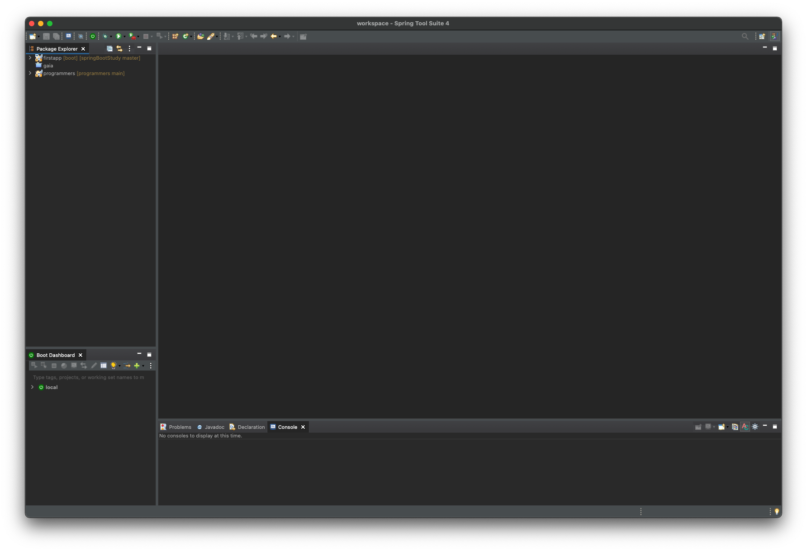The height and width of the screenshot is (551, 807).
Task: Click the Boot Dashboard lightbulb icon
Action: [114, 366]
